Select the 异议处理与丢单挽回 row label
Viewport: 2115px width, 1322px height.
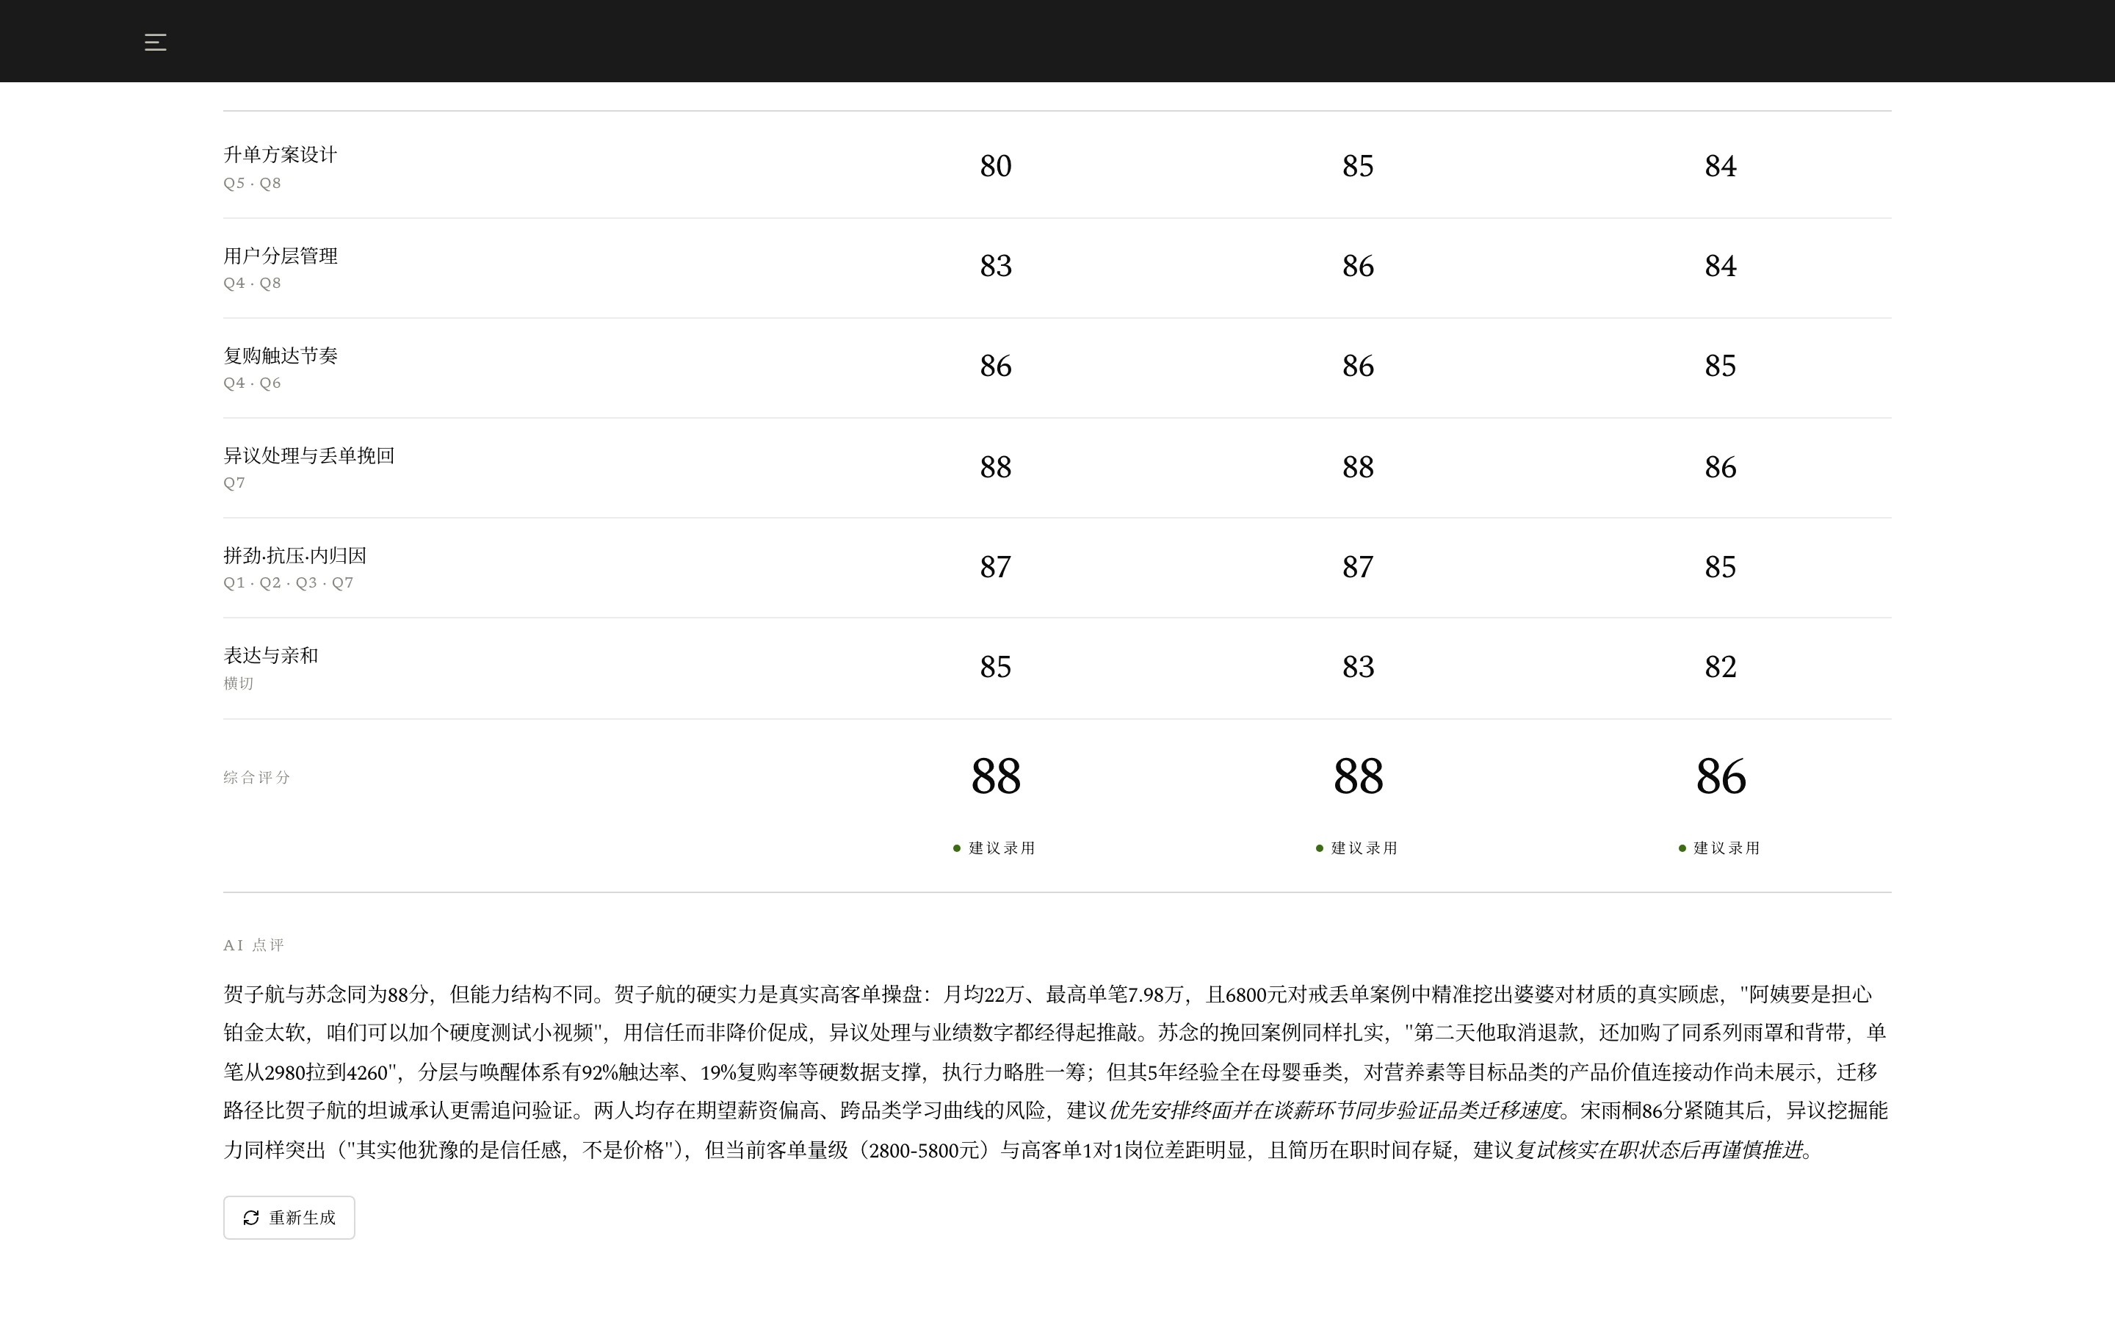coord(309,455)
